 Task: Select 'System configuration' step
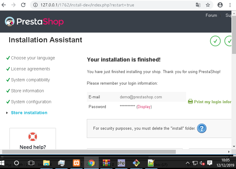(31, 102)
